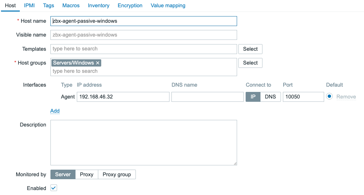The image size is (364, 195).
Task: Choose Proxy group monitoring option
Action: pos(117,174)
